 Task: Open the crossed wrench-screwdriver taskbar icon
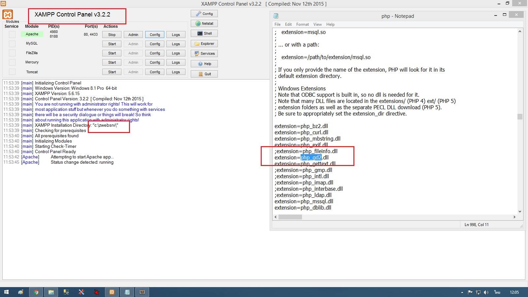pyautogui.click(x=82, y=292)
